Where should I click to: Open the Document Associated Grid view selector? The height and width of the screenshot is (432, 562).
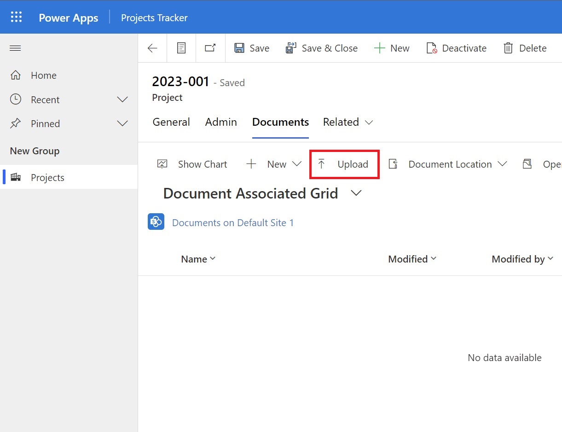tap(356, 193)
